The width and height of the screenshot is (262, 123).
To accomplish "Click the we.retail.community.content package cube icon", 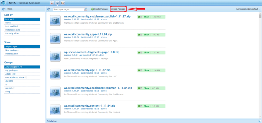I will click(x=55, y=110).
